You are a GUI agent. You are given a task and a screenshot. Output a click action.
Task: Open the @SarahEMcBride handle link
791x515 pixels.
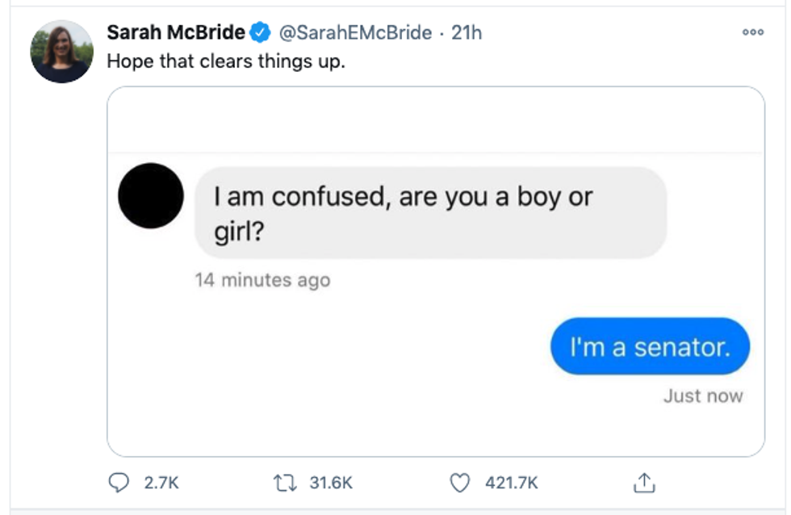pos(355,33)
